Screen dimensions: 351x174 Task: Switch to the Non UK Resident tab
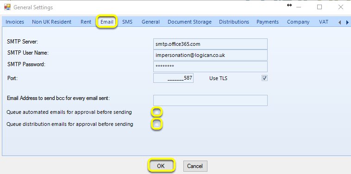coord(51,22)
